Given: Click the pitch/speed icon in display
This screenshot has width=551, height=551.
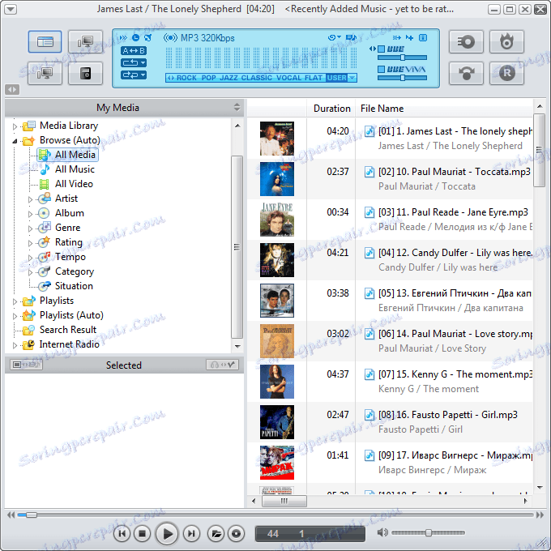Looking at the screenshot, I should (x=409, y=37).
